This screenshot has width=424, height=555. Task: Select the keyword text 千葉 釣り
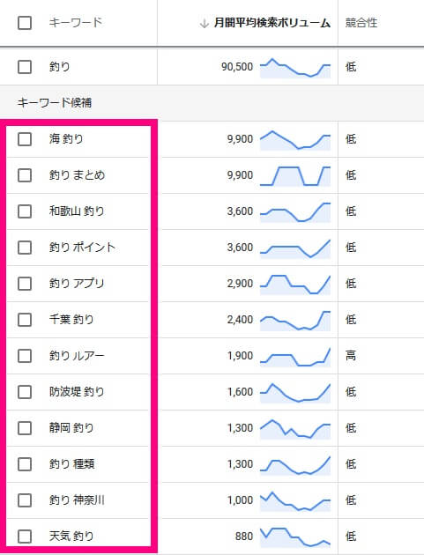point(71,320)
